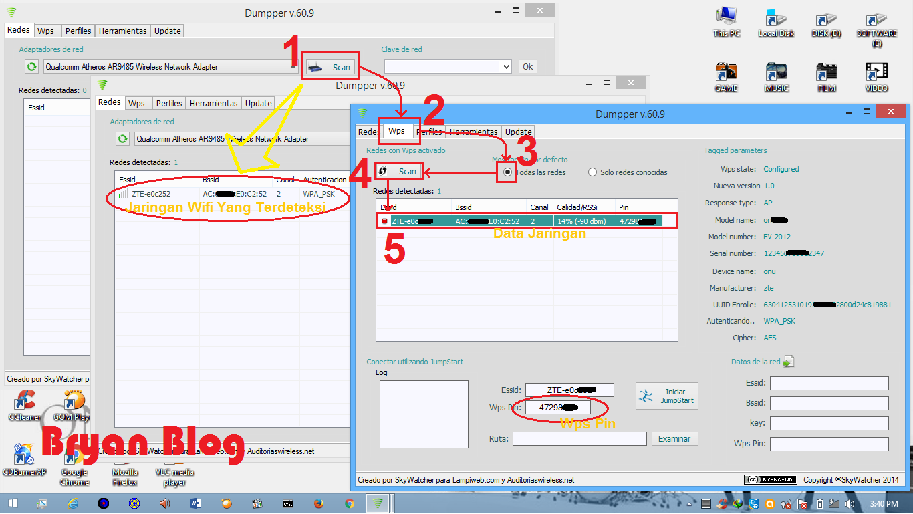Image resolution: width=913 pixels, height=514 pixels.
Task: Launch CCleaner from desktop
Action: click(24, 406)
